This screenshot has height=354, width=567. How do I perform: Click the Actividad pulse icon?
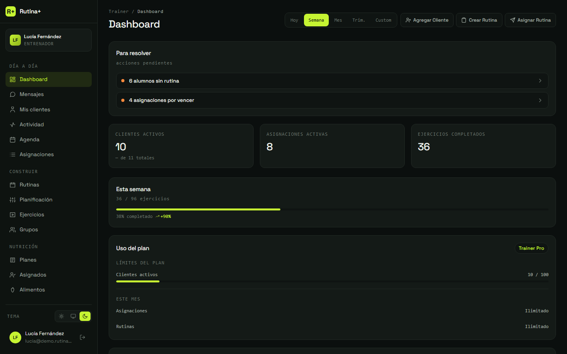point(13,125)
